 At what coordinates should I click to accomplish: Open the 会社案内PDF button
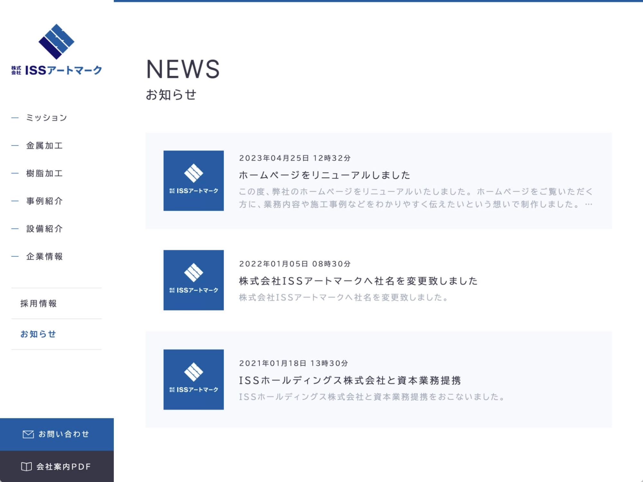63,466
